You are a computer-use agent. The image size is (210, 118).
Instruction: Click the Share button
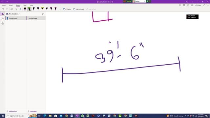coord(198,5)
